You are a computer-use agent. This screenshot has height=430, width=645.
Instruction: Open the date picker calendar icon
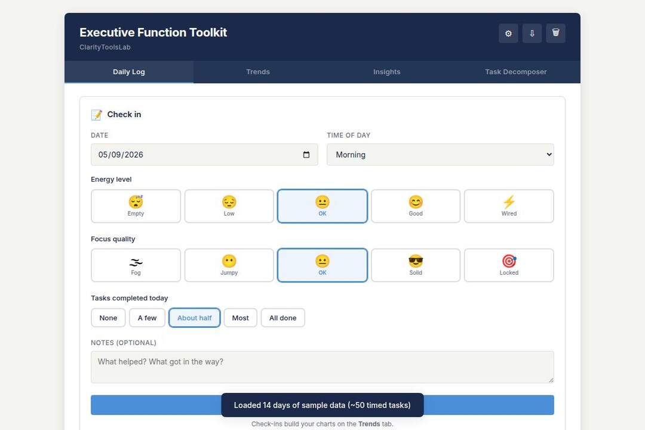click(x=306, y=155)
